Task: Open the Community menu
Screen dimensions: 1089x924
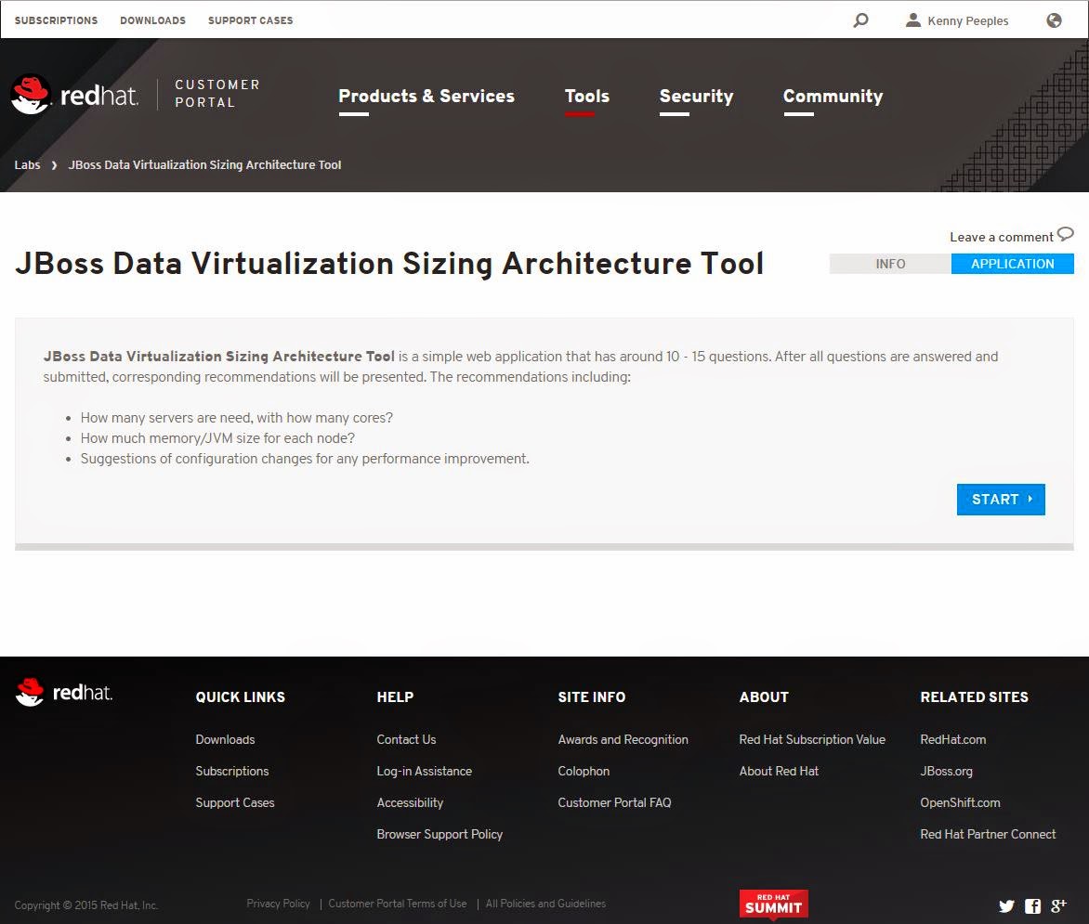Action: click(833, 97)
